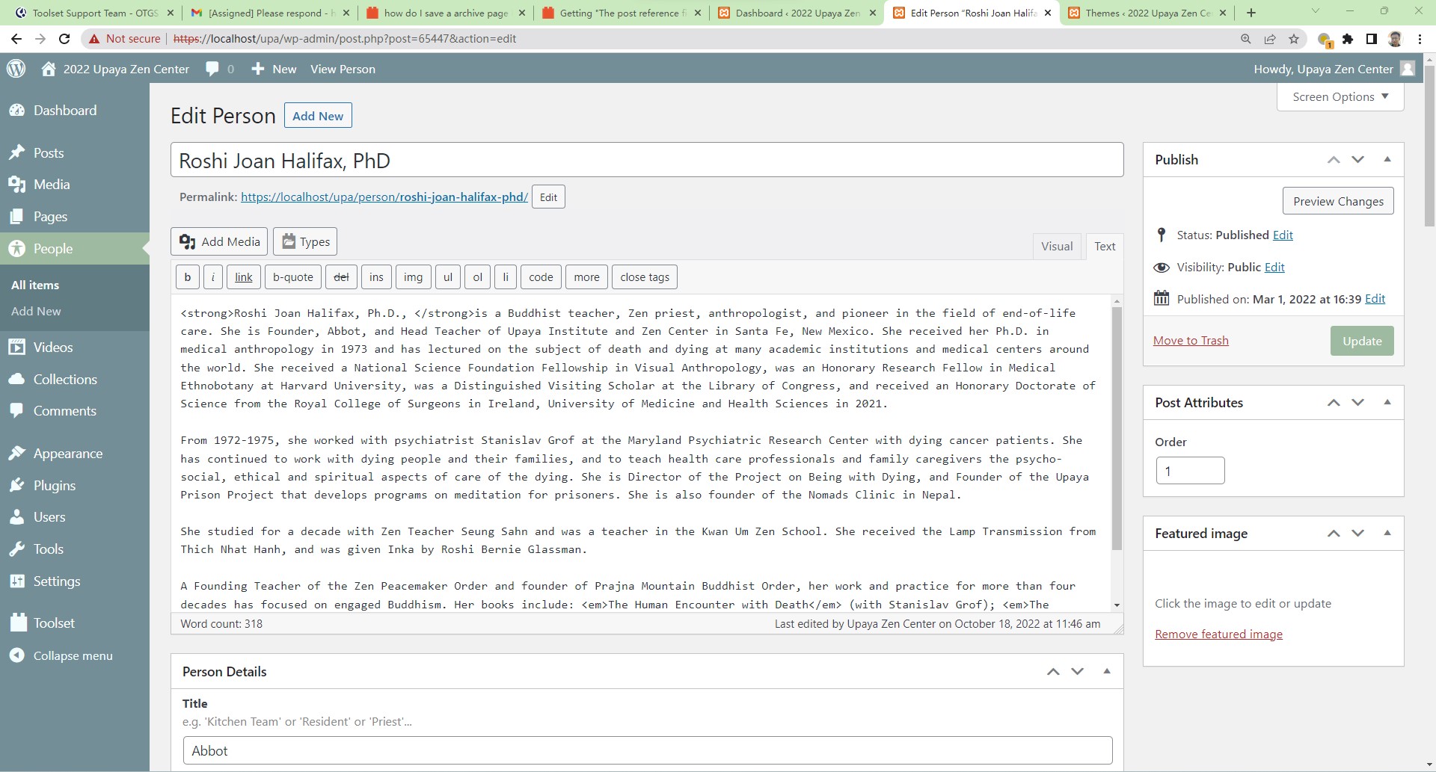
Task: Open Comments icon in sidebar
Action: (17, 411)
